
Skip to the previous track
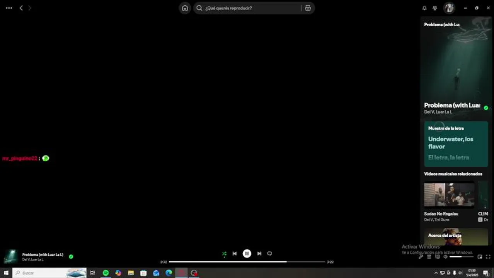click(235, 254)
